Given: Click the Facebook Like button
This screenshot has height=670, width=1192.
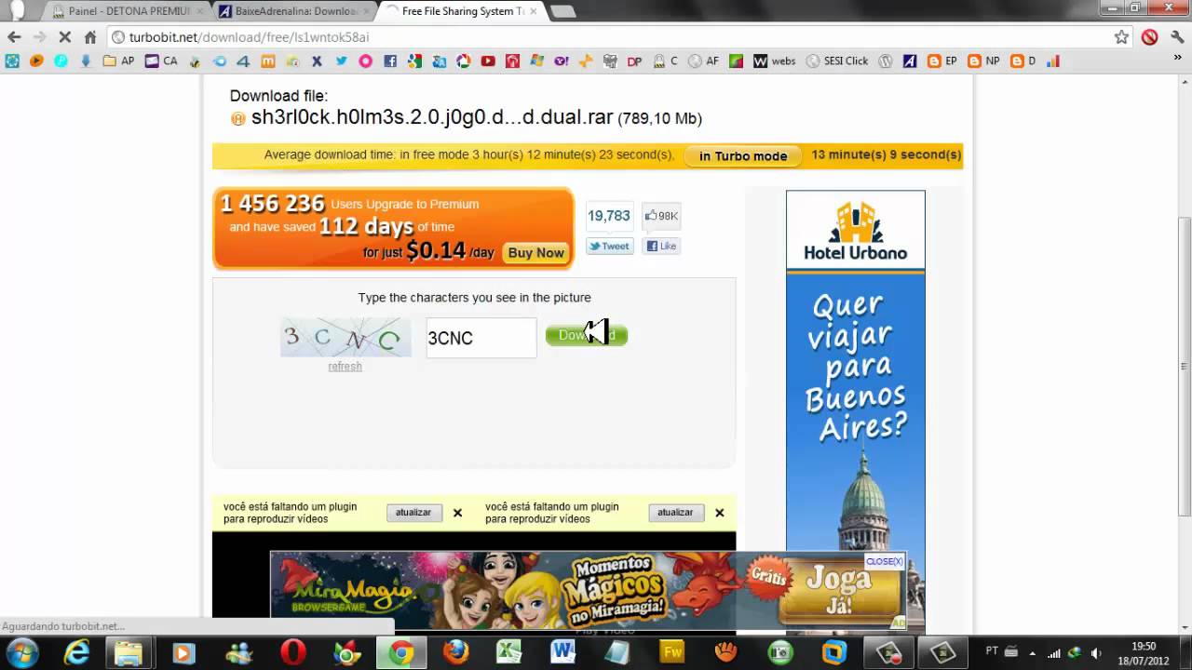Looking at the screenshot, I should [661, 247].
